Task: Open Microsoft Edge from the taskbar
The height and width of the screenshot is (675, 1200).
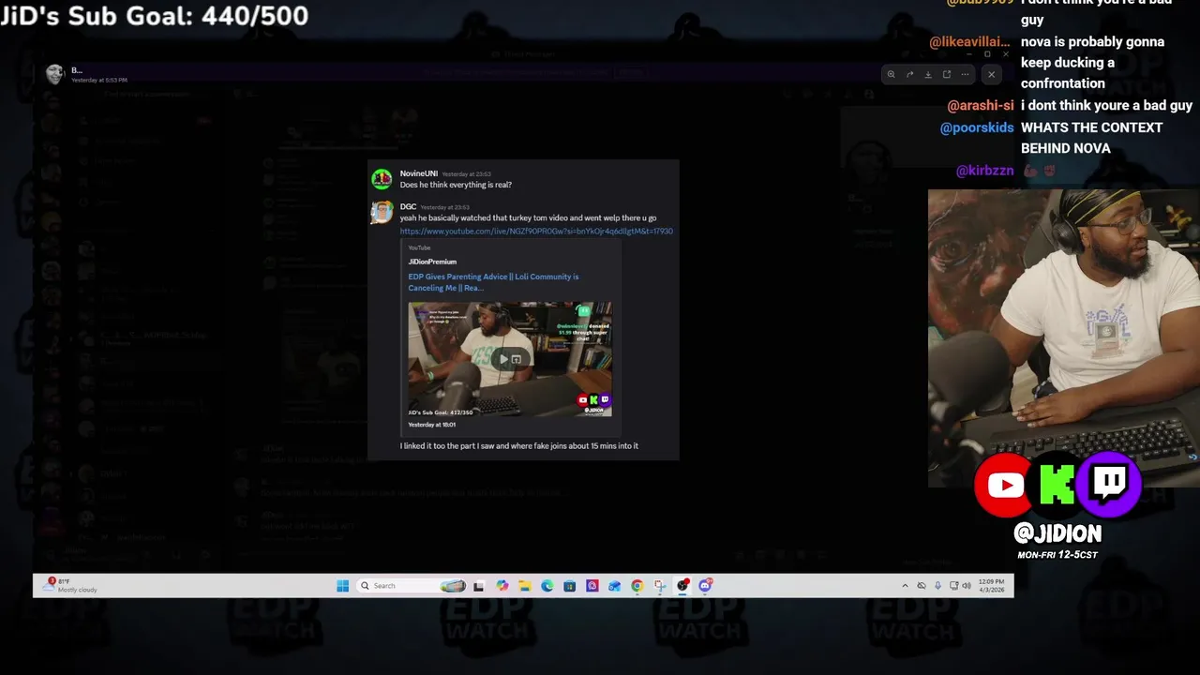Action: tap(547, 586)
